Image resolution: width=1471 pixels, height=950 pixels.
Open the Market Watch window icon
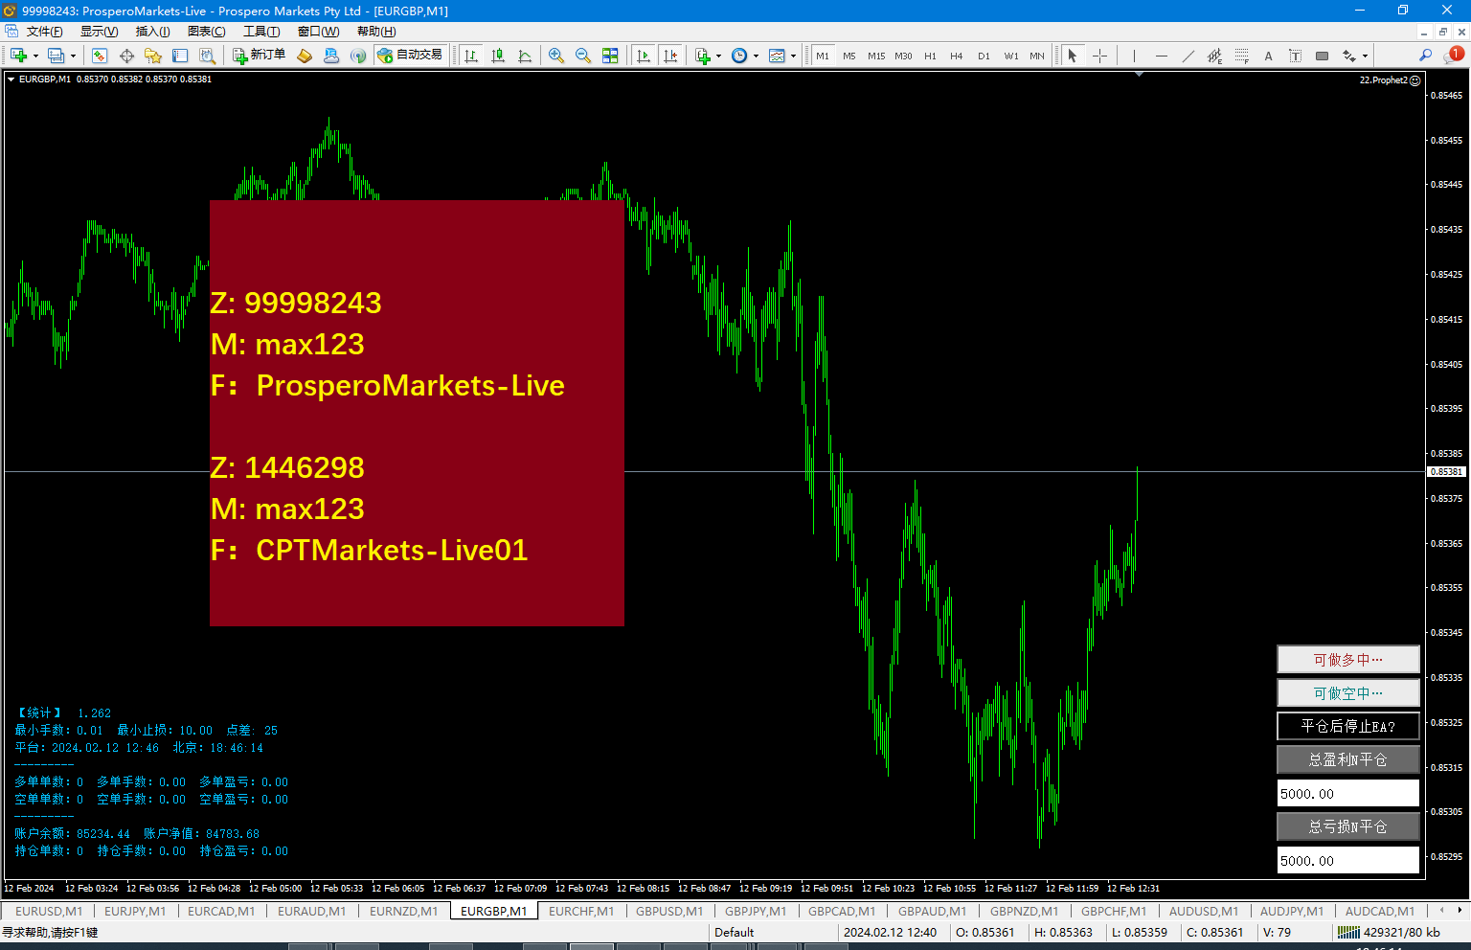tap(99, 56)
